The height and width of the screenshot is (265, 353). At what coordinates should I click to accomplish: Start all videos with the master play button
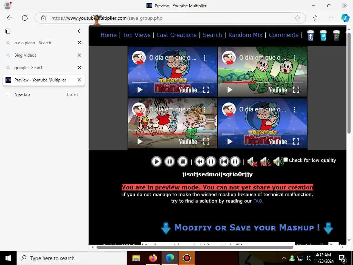click(x=156, y=161)
